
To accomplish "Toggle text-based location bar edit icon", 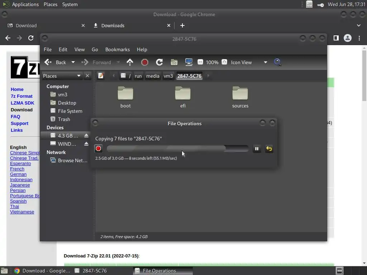I will [101, 76].
